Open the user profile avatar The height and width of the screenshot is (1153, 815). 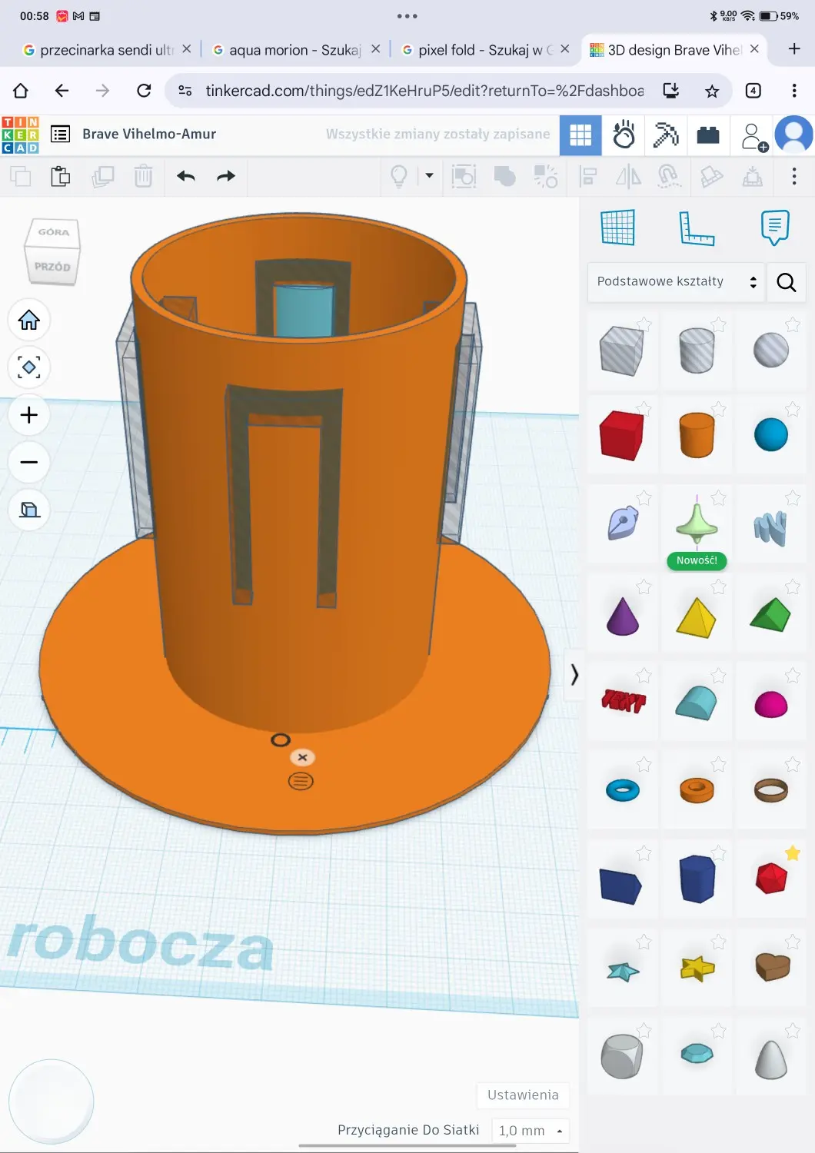[x=793, y=135]
